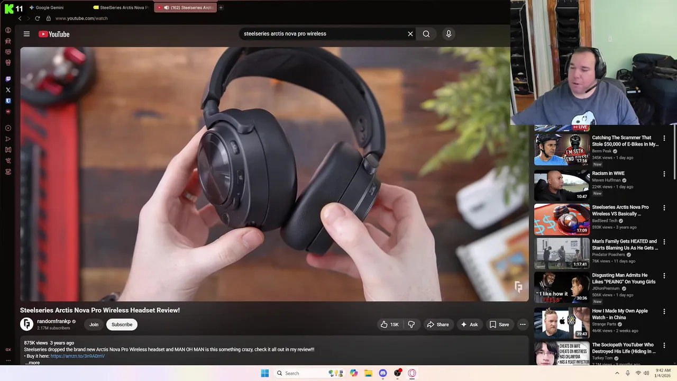
Task: Visit the Maven Huffman channel
Action: 606,180
